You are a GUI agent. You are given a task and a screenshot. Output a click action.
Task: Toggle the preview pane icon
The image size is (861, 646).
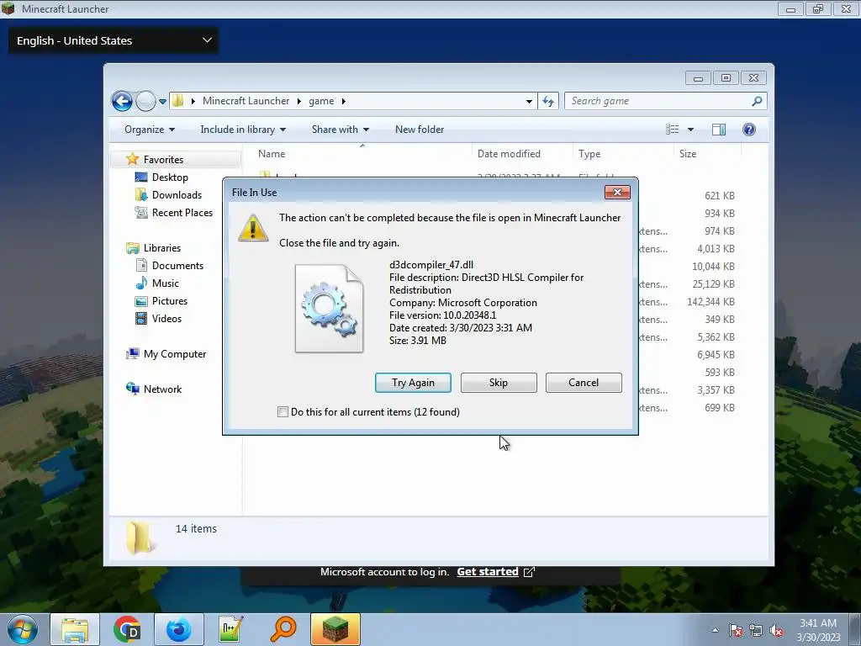click(x=718, y=129)
